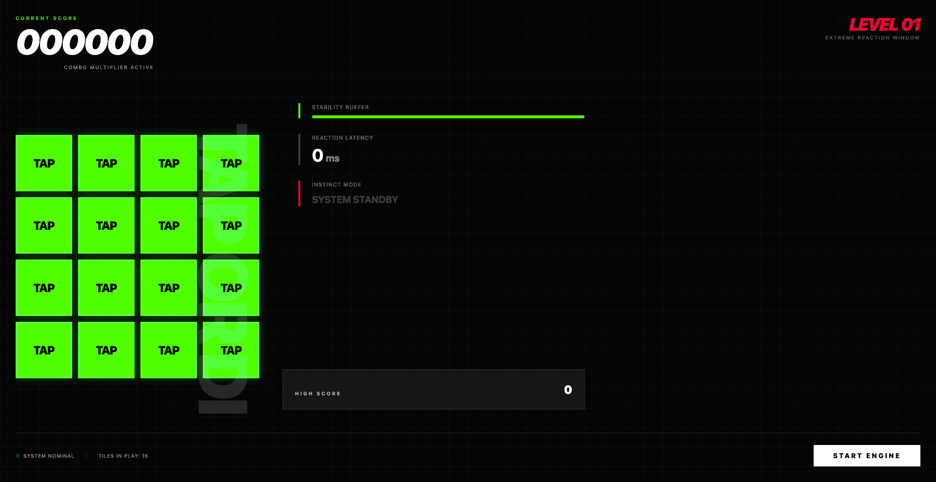Screen dimensions: 936x482
Task: Tap the third tile in the bottom row
Action: click(x=169, y=350)
